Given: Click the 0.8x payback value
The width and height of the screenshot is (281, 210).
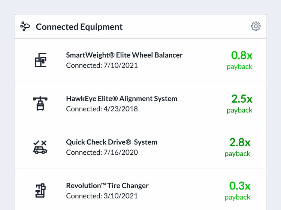Looking at the screenshot, I should click(242, 55).
